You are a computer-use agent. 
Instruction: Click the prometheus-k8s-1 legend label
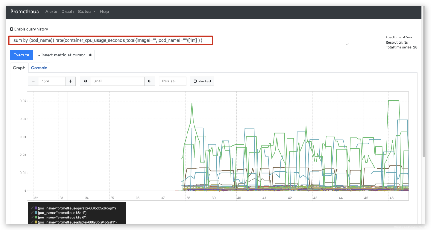62,213
